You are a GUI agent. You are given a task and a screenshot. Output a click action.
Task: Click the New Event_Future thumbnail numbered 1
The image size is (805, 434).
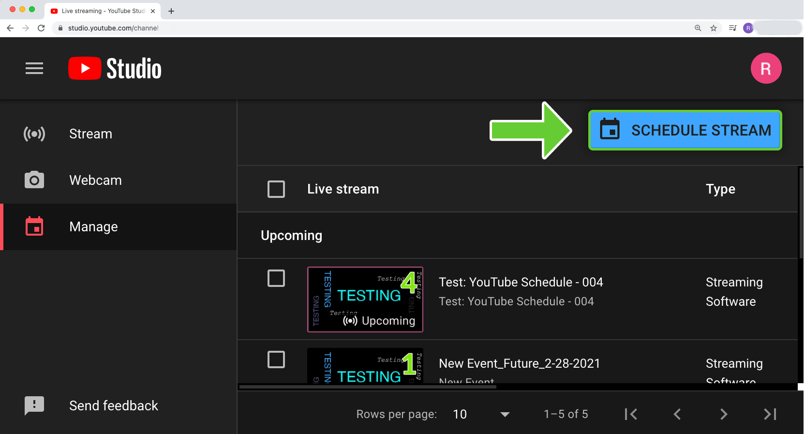[365, 366]
